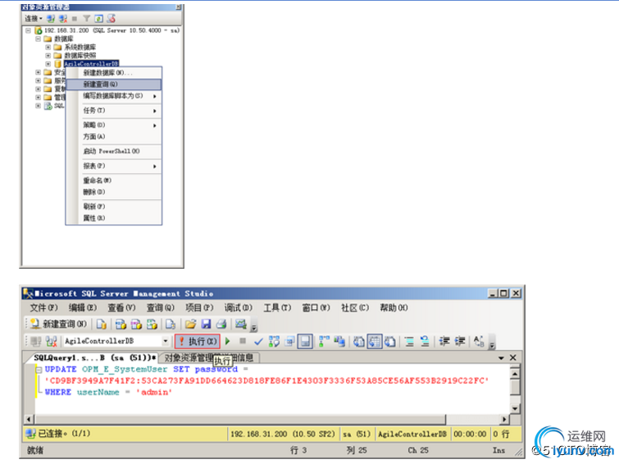619x464 pixels.
Task: Open the 任务(T) submenu
Action: (114, 111)
